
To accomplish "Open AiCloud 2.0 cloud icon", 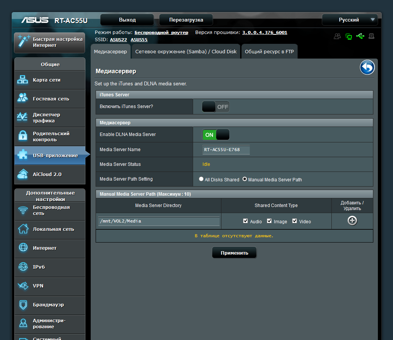I will pyautogui.click(x=23, y=174).
